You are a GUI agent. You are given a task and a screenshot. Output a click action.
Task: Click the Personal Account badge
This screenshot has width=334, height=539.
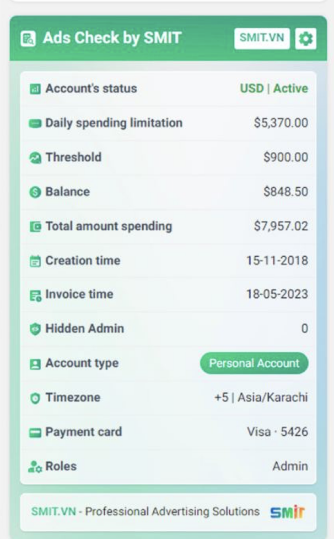(254, 363)
